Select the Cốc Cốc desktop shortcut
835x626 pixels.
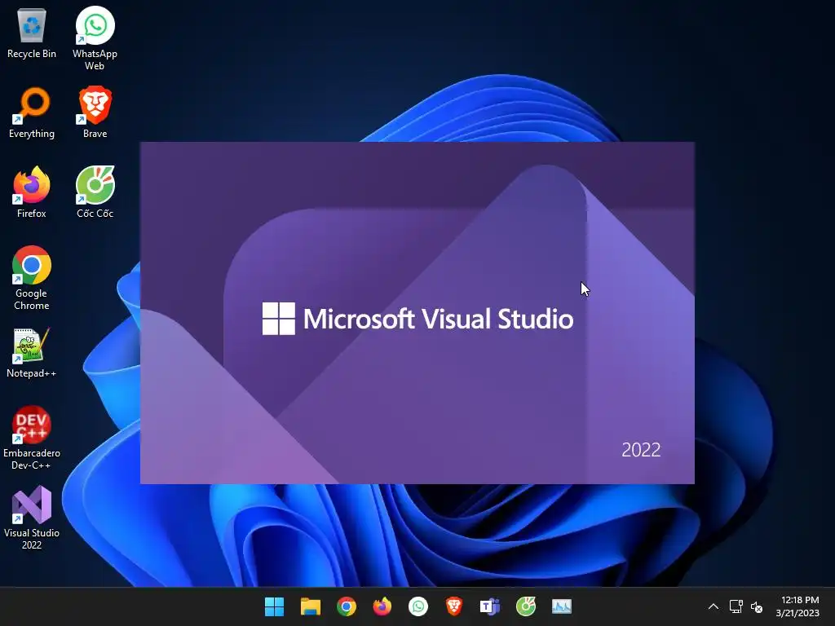point(95,192)
